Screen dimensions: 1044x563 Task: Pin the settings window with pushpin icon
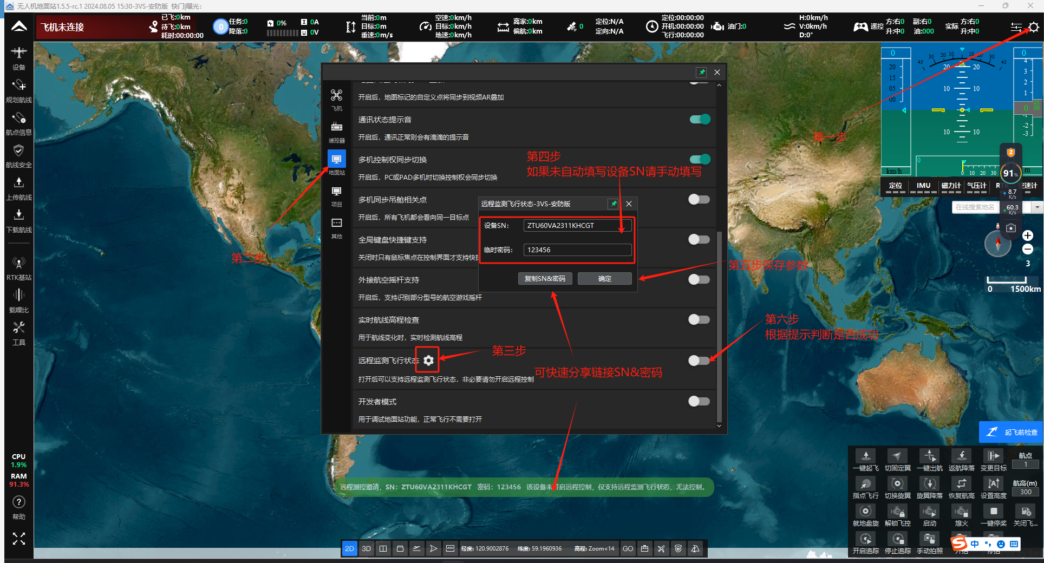click(x=701, y=72)
